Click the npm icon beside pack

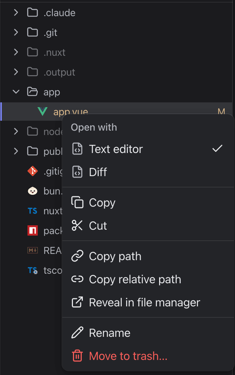33,230
